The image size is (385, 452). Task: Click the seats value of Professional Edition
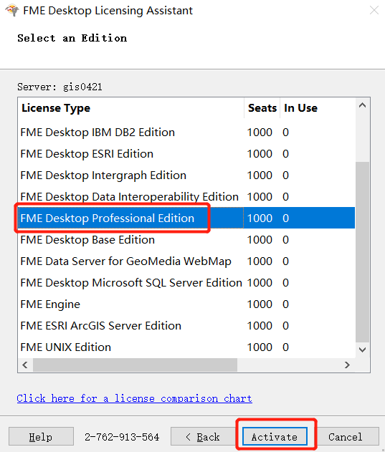click(260, 218)
